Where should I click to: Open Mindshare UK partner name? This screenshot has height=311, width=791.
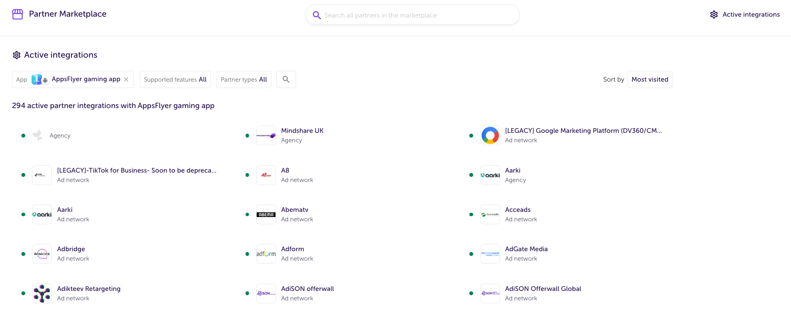(302, 131)
